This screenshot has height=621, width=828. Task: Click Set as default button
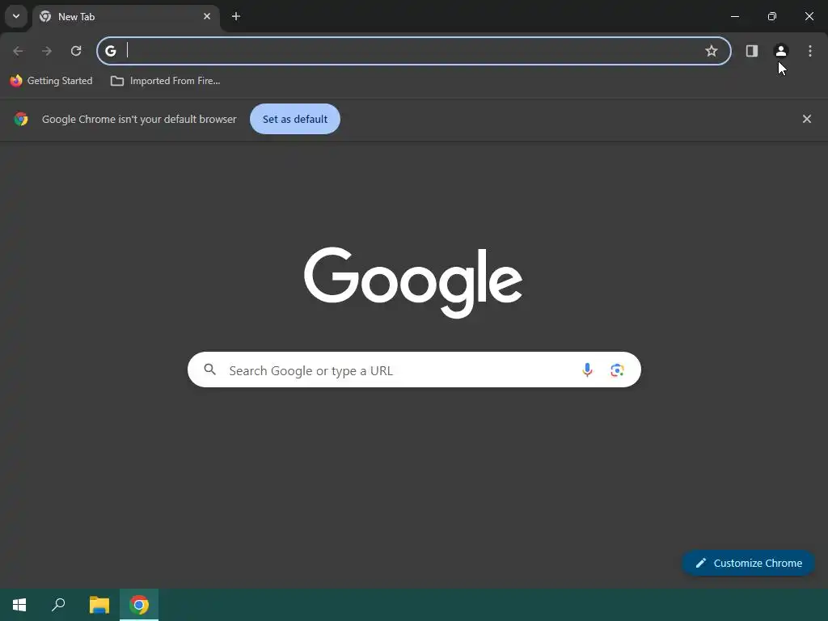(294, 119)
